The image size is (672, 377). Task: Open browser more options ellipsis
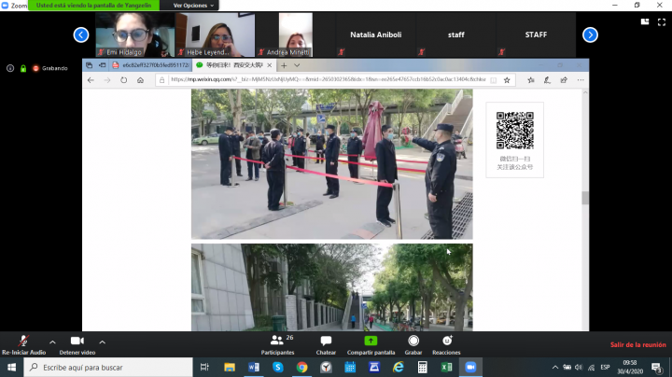click(581, 80)
